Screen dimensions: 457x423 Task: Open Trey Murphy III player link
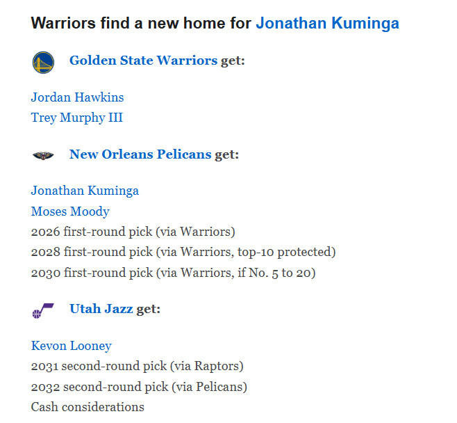[x=76, y=118]
